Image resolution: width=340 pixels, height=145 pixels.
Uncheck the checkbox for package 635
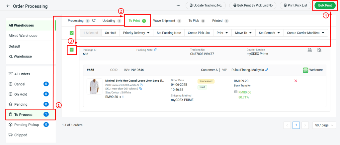coord(72,50)
